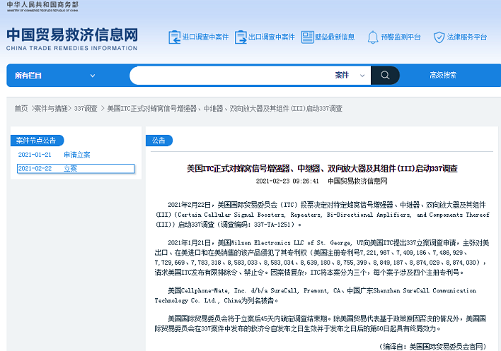Open the 案件 search type dropdown
501x351 pixels.
350,76
